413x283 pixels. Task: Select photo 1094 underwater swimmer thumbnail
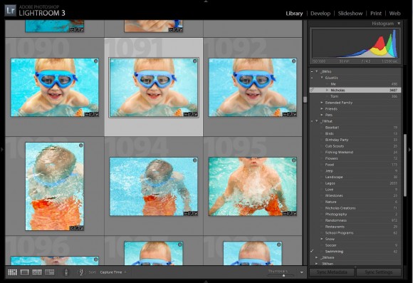[154, 187]
